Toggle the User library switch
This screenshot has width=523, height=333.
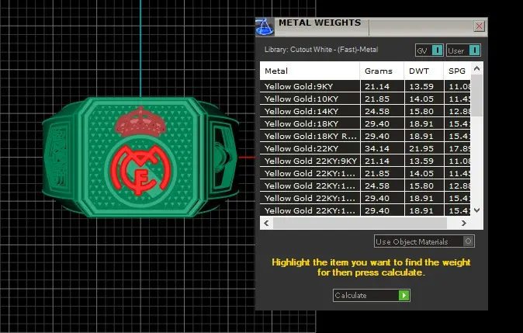(474, 50)
